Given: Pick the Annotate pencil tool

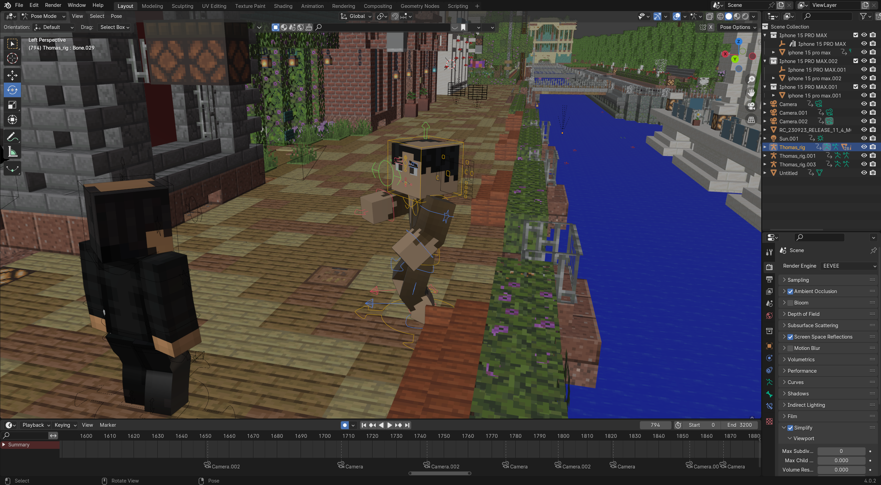Looking at the screenshot, I should [12, 137].
